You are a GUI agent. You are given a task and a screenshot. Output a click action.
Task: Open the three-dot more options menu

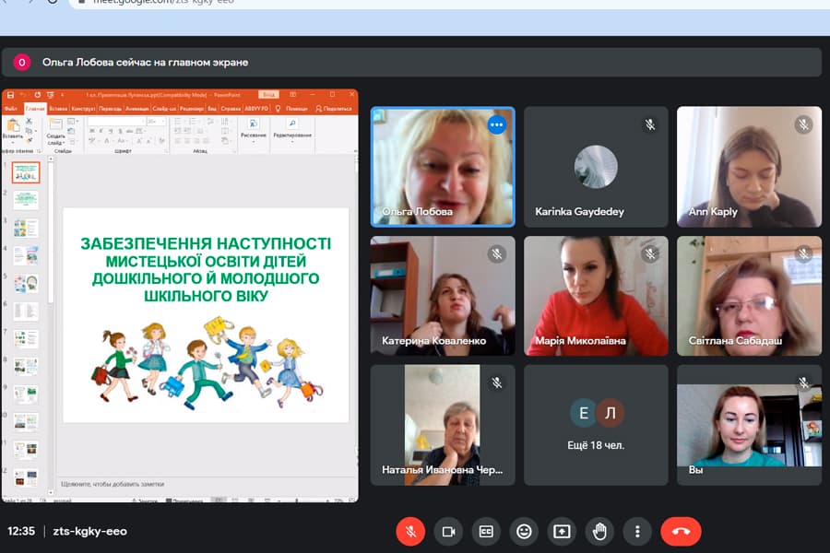637,531
